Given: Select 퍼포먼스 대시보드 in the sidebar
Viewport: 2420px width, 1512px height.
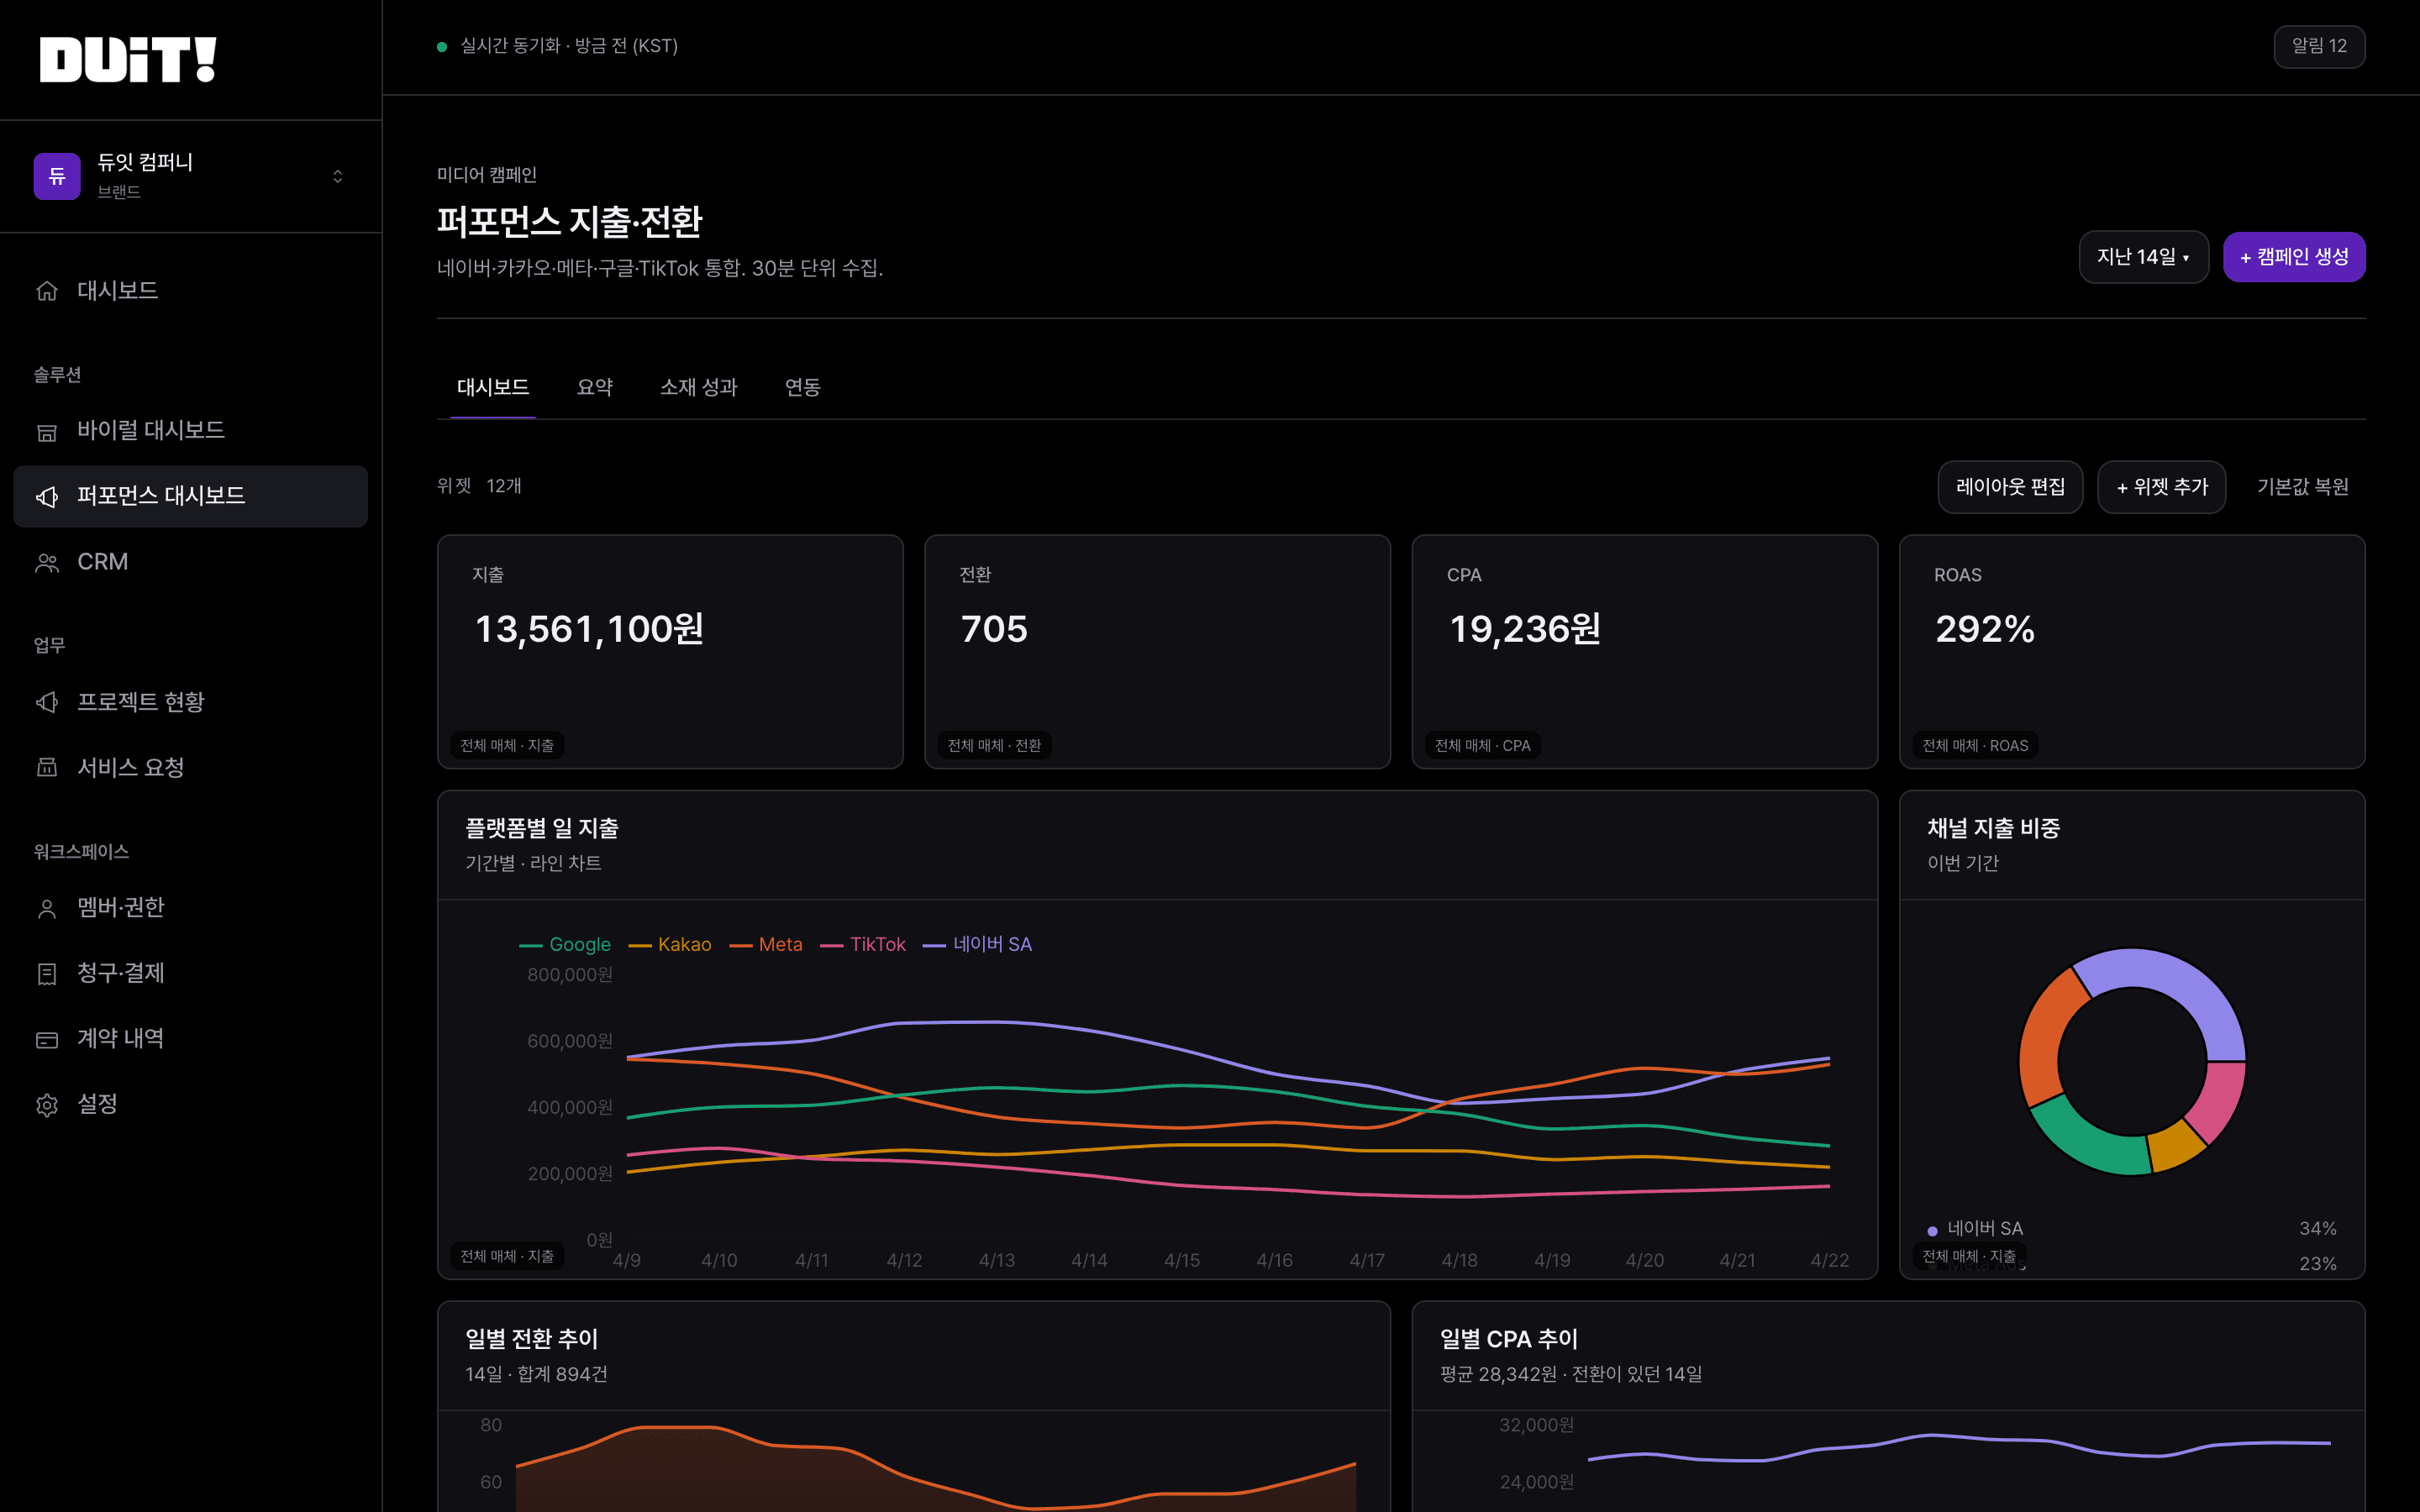Looking at the screenshot, I should pyautogui.click(x=191, y=496).
